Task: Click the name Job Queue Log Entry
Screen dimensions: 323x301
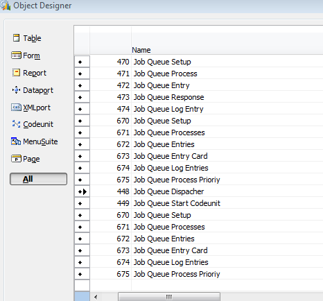Action: pyautogui.click(x=168, y=109)
